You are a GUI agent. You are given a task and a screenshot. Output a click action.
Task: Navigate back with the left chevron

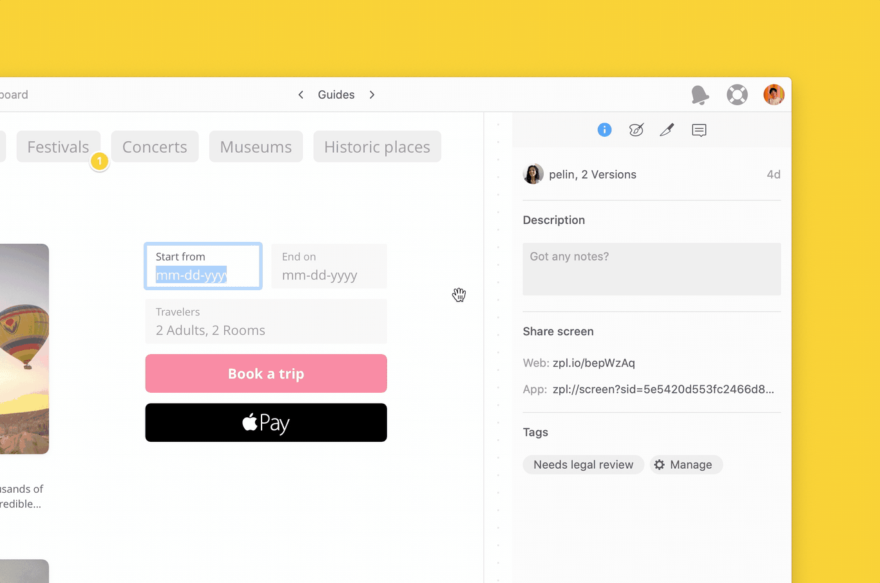coord(300,94)
